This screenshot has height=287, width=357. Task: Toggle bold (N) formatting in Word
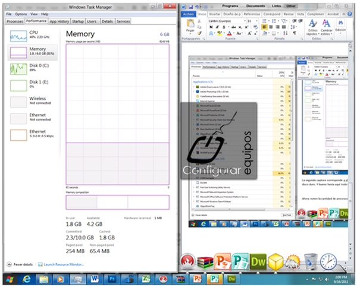211,27
